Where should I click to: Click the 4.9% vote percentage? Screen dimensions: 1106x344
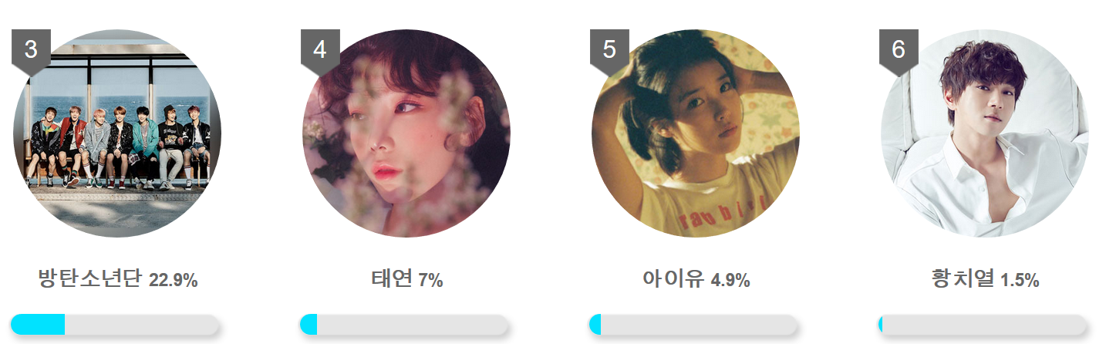coord(730,281)
